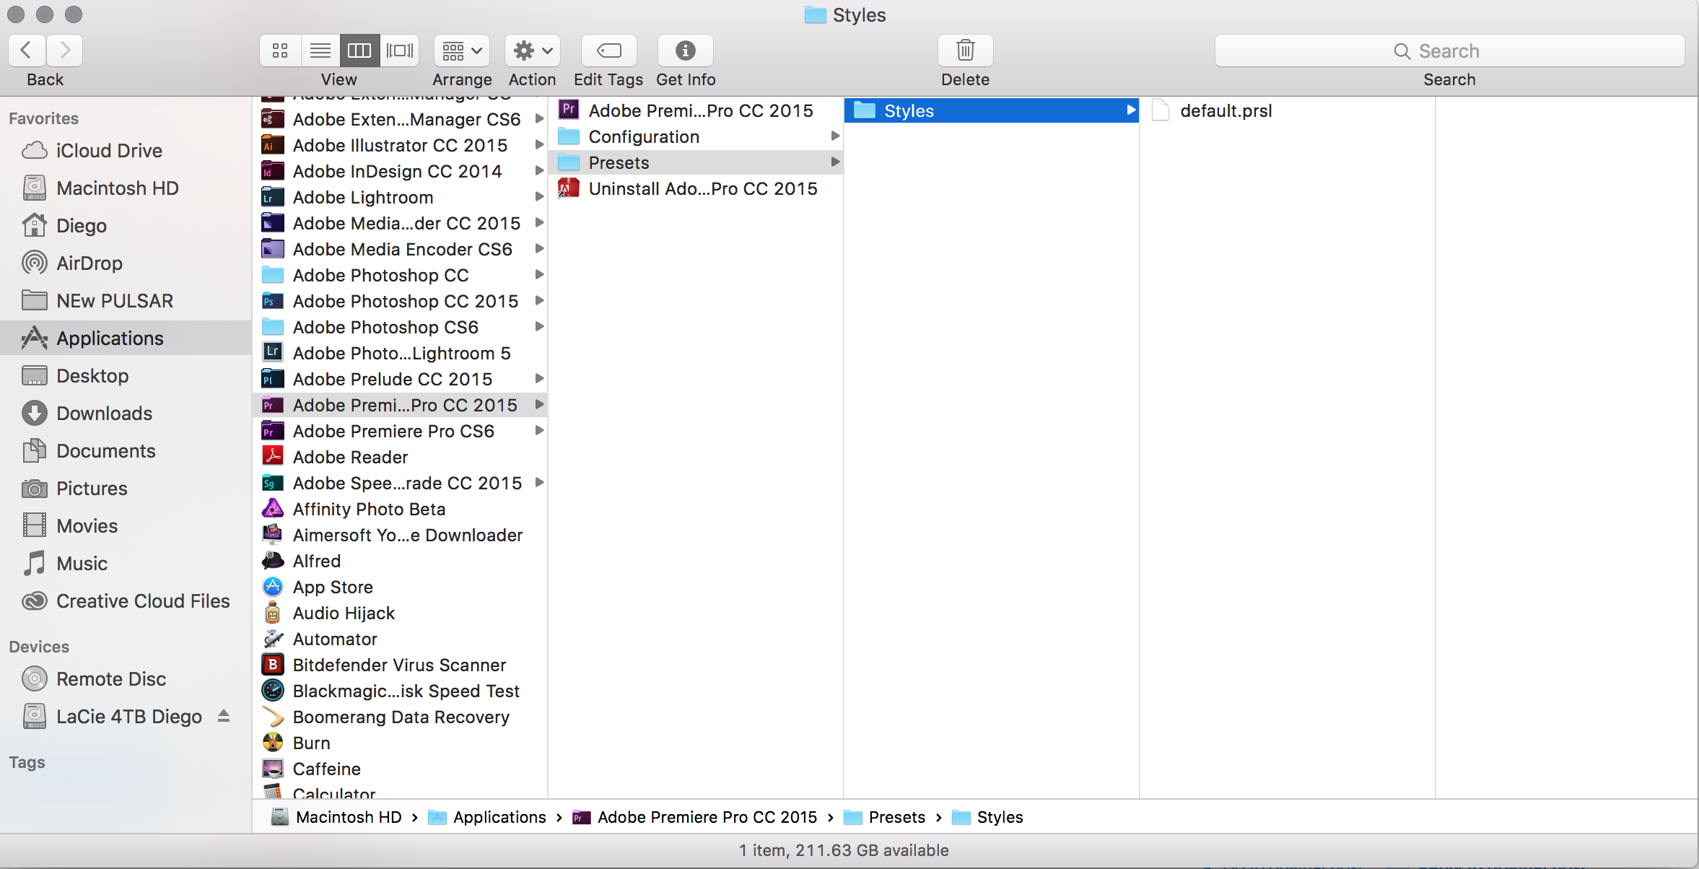Expand Adobe Spee...rade CC 2015 arrow
This screenshot has height=869, width=1699.
539,483
